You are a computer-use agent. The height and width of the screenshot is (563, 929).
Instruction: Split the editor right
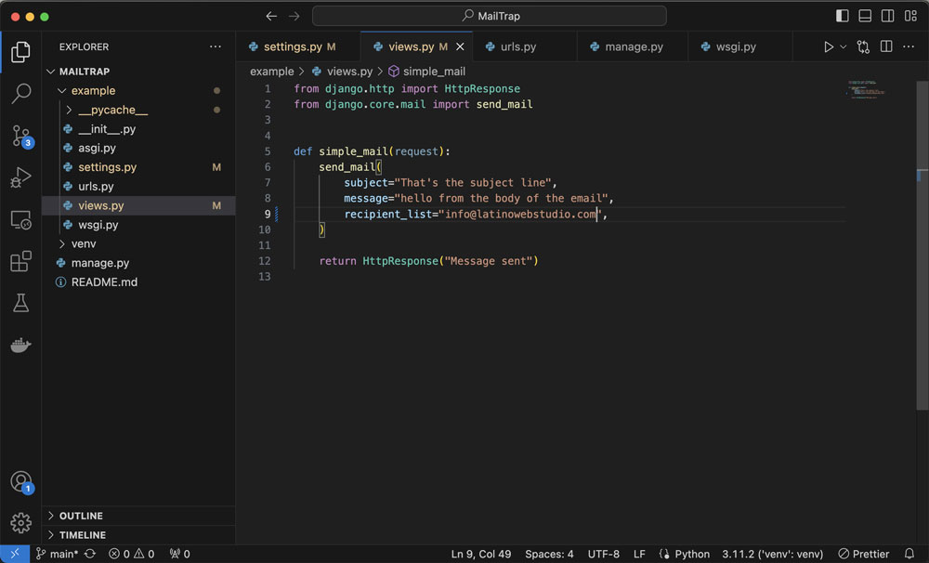tap(886, 46)
